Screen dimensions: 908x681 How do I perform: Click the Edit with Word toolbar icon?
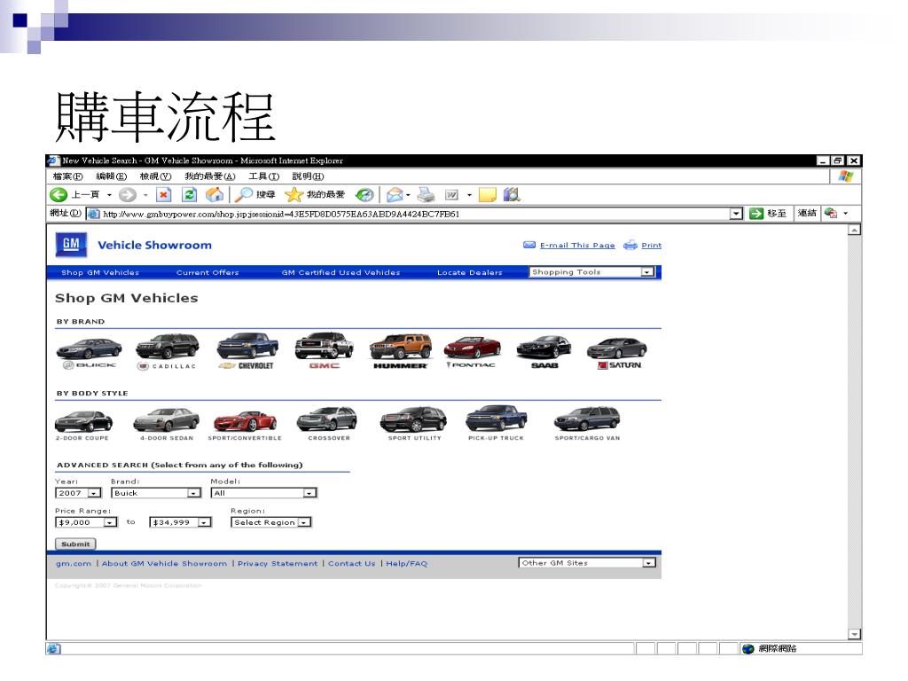(451, 195)
